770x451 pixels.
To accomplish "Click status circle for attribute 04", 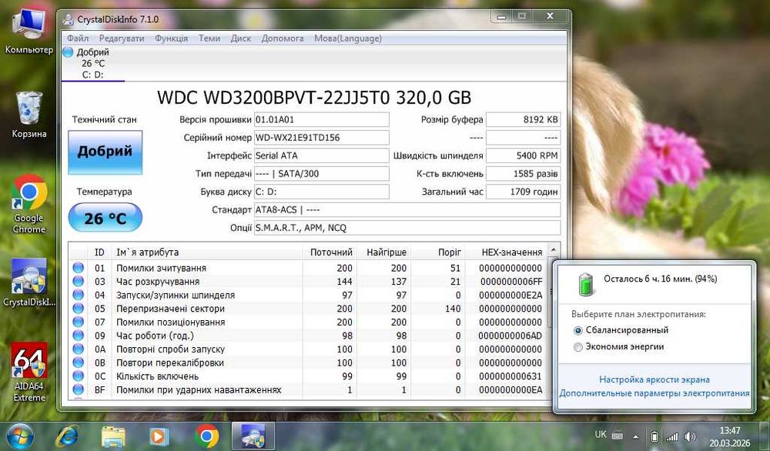I will coord(78,295).
